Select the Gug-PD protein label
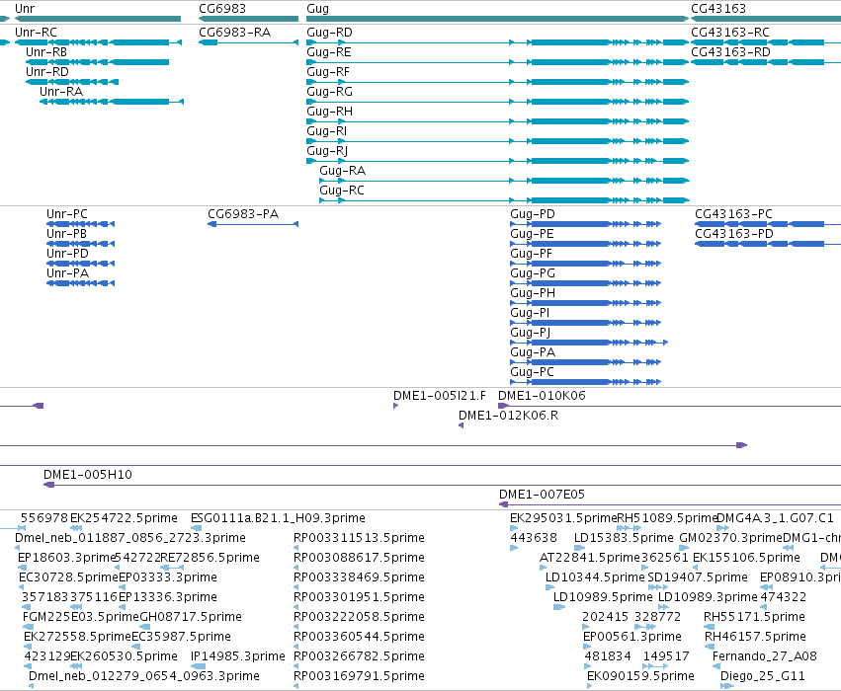841x691 pixels. pyautogui.click(x=533, y=215)
